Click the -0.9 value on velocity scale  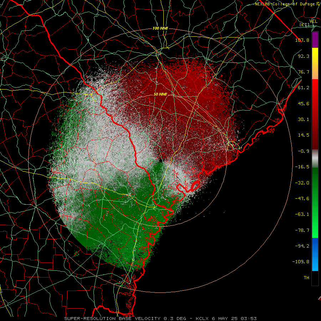304,151
